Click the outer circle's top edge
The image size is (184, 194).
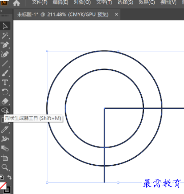(x=104, y=51)
